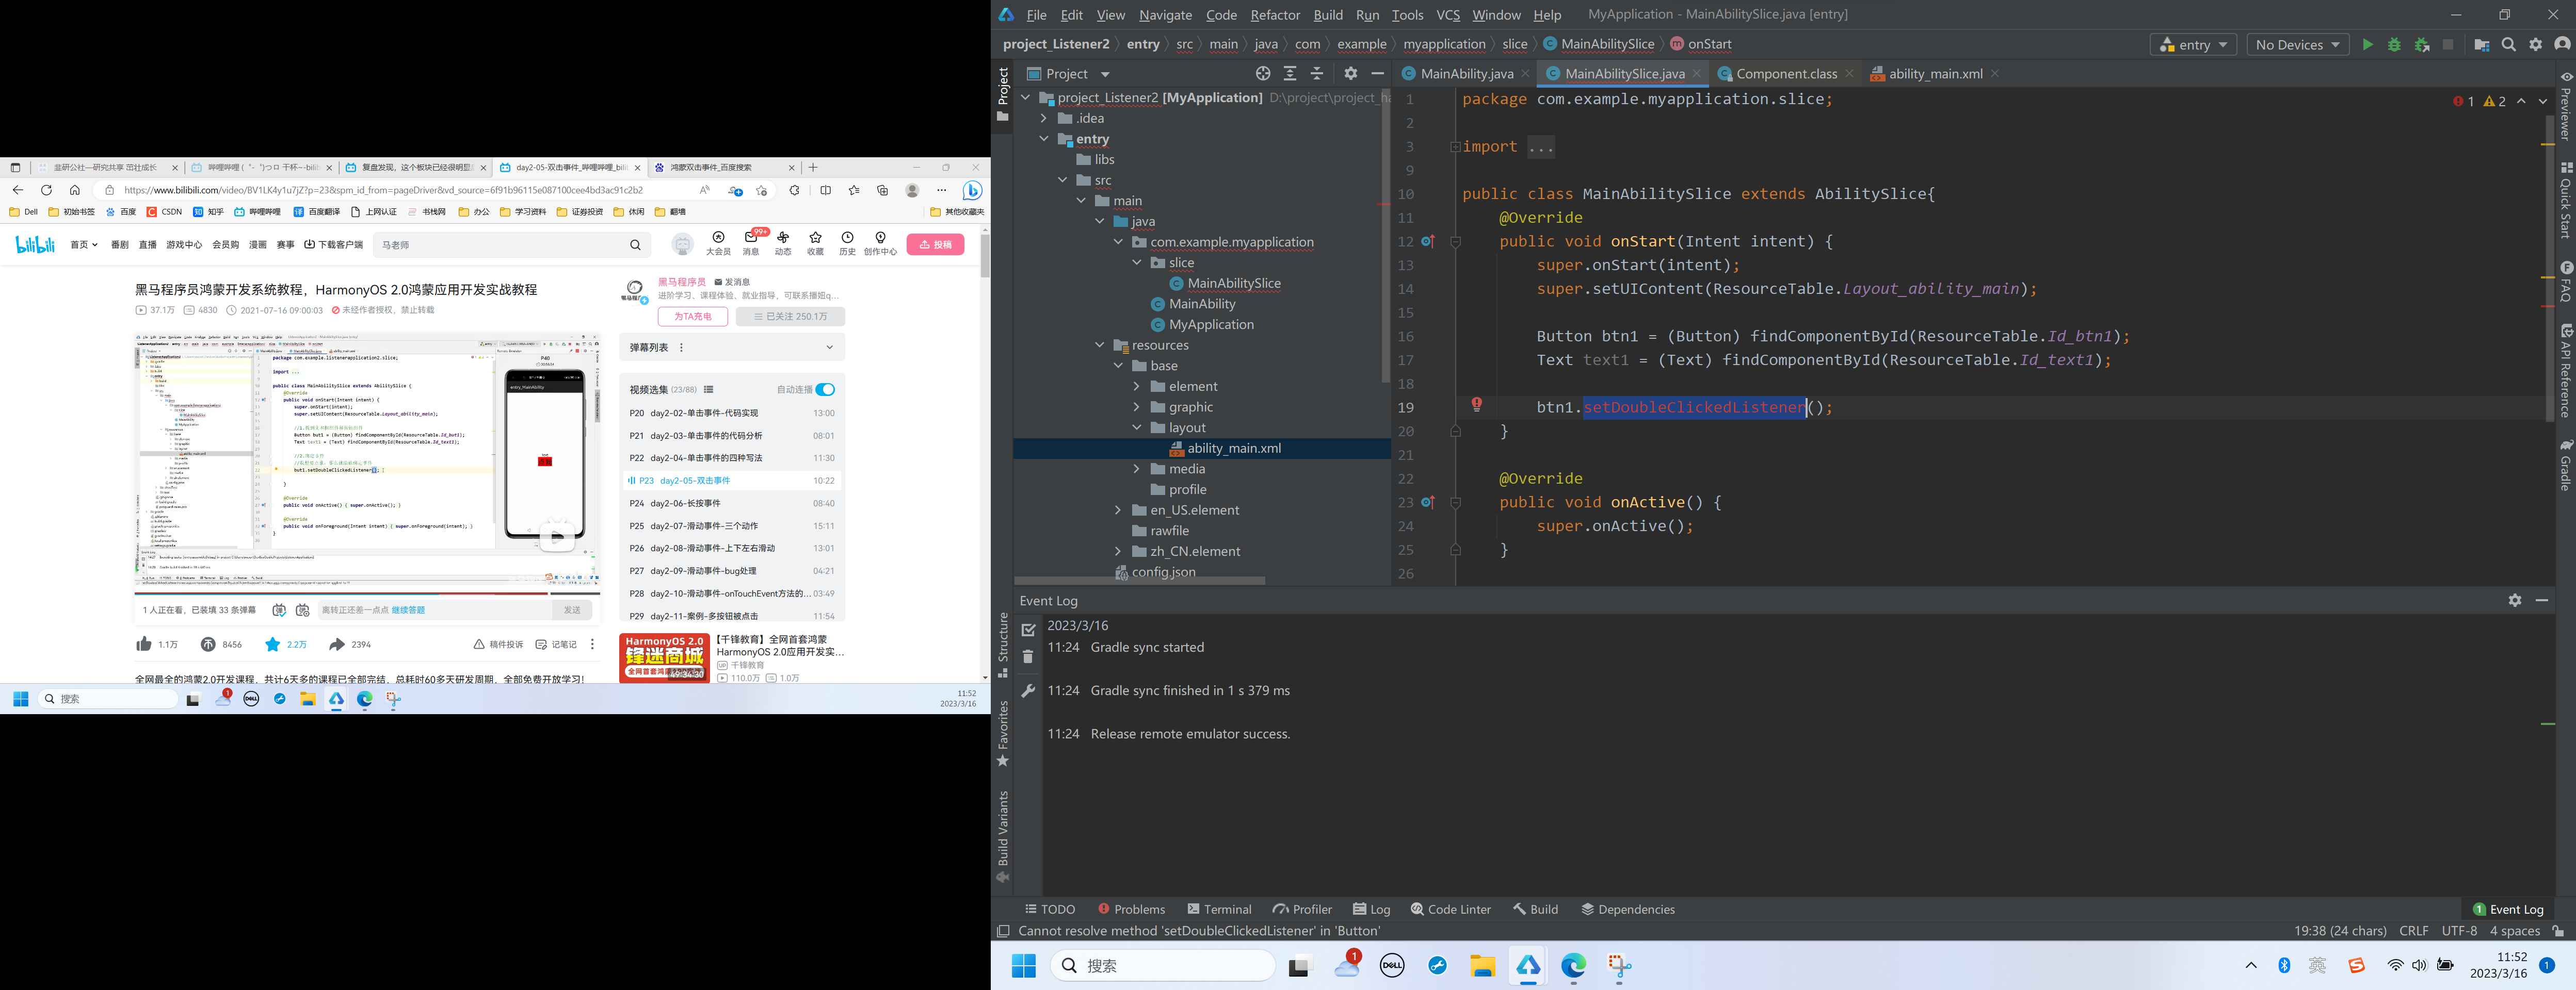
Task: Open entry run configuration dropdown
Action: 2192,45
